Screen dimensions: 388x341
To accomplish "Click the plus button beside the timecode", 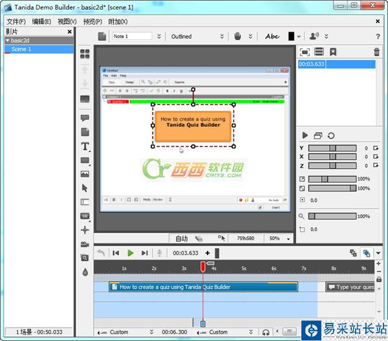I will click(x=208, y=253).
